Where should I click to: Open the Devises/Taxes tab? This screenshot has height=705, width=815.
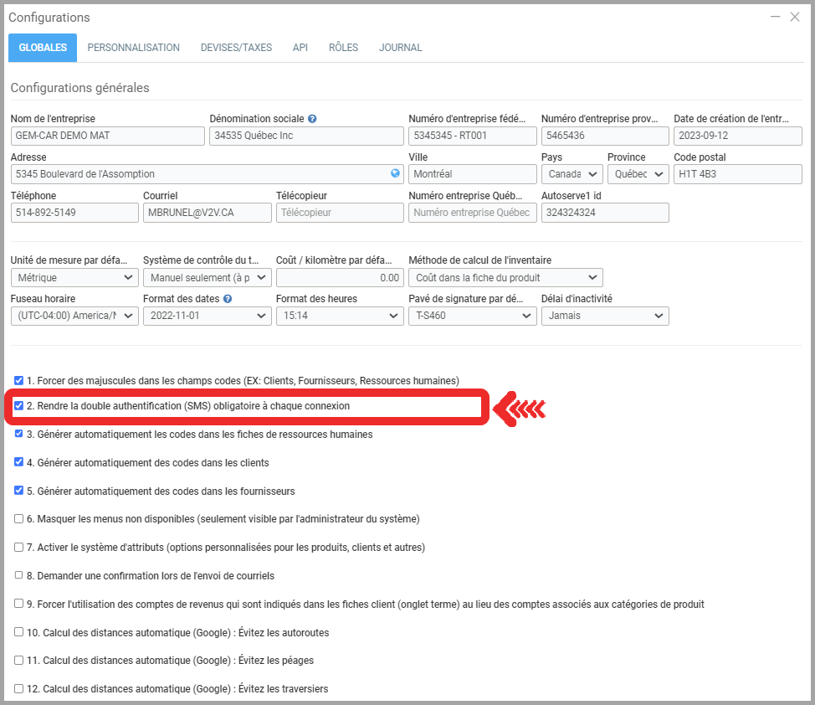tap(236, 48)
